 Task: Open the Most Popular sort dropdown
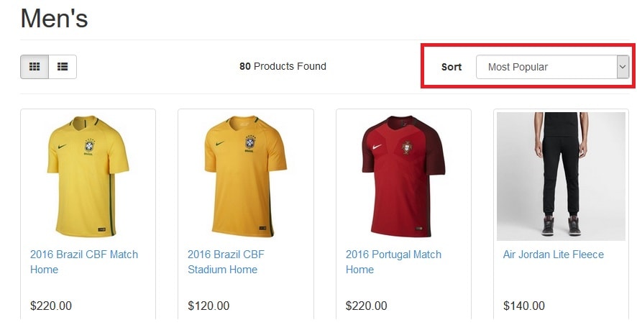[x=552, y=67]
